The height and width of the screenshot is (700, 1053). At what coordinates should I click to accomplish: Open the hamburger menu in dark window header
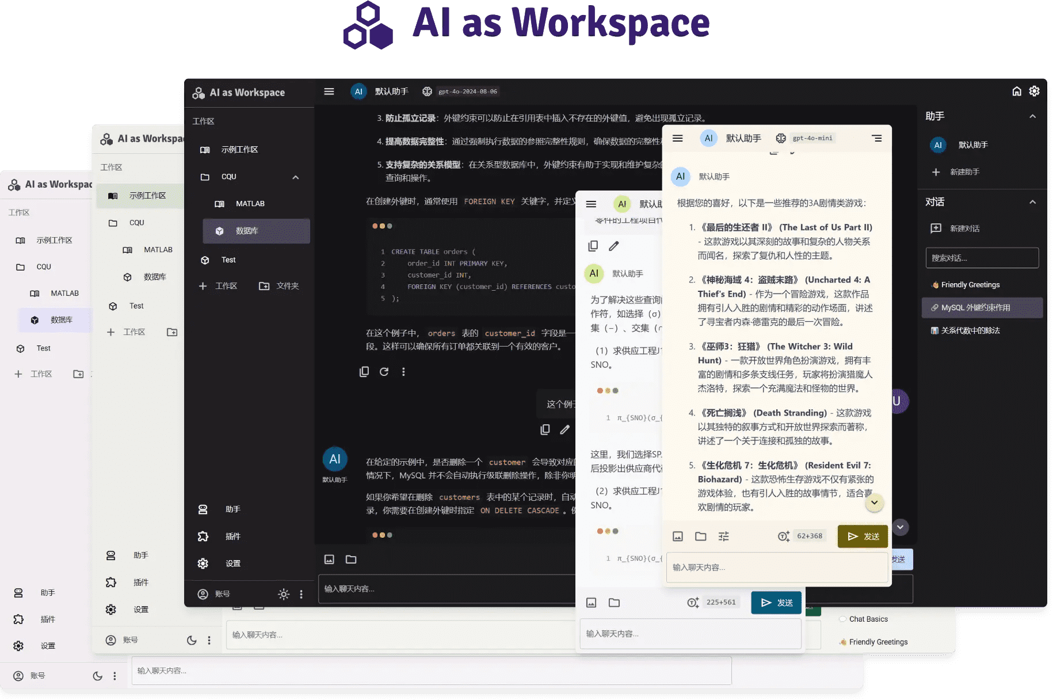point(329,92)
